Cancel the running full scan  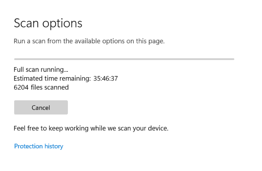tap(41, 108)
